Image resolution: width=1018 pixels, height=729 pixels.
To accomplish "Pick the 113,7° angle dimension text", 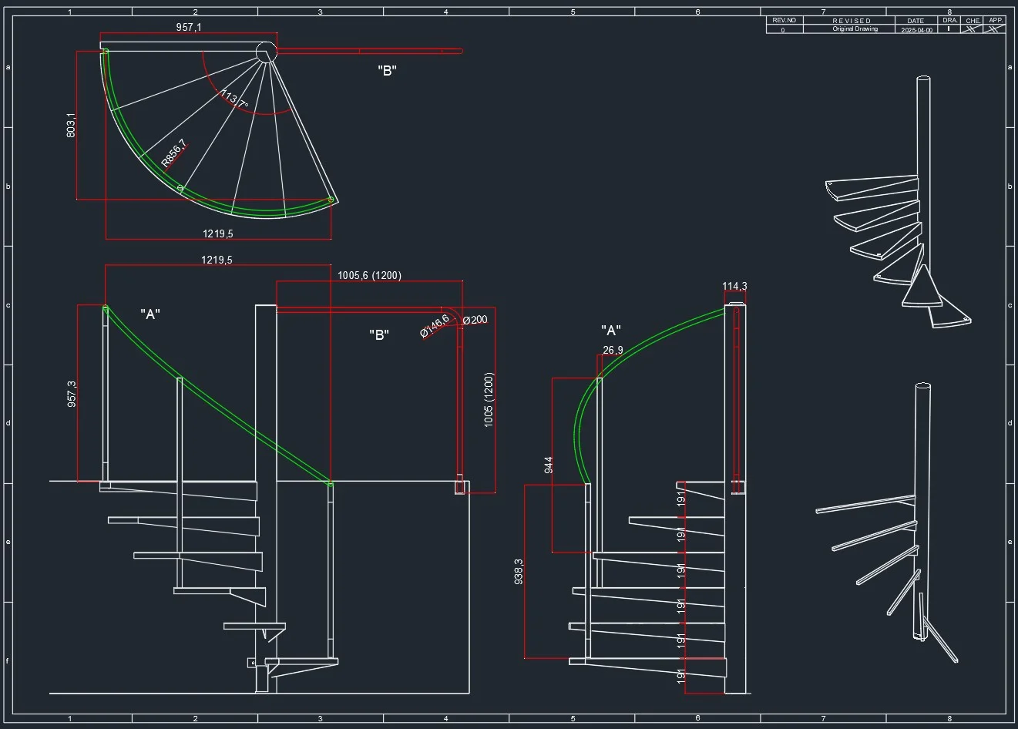I will [x=234, y=99].
